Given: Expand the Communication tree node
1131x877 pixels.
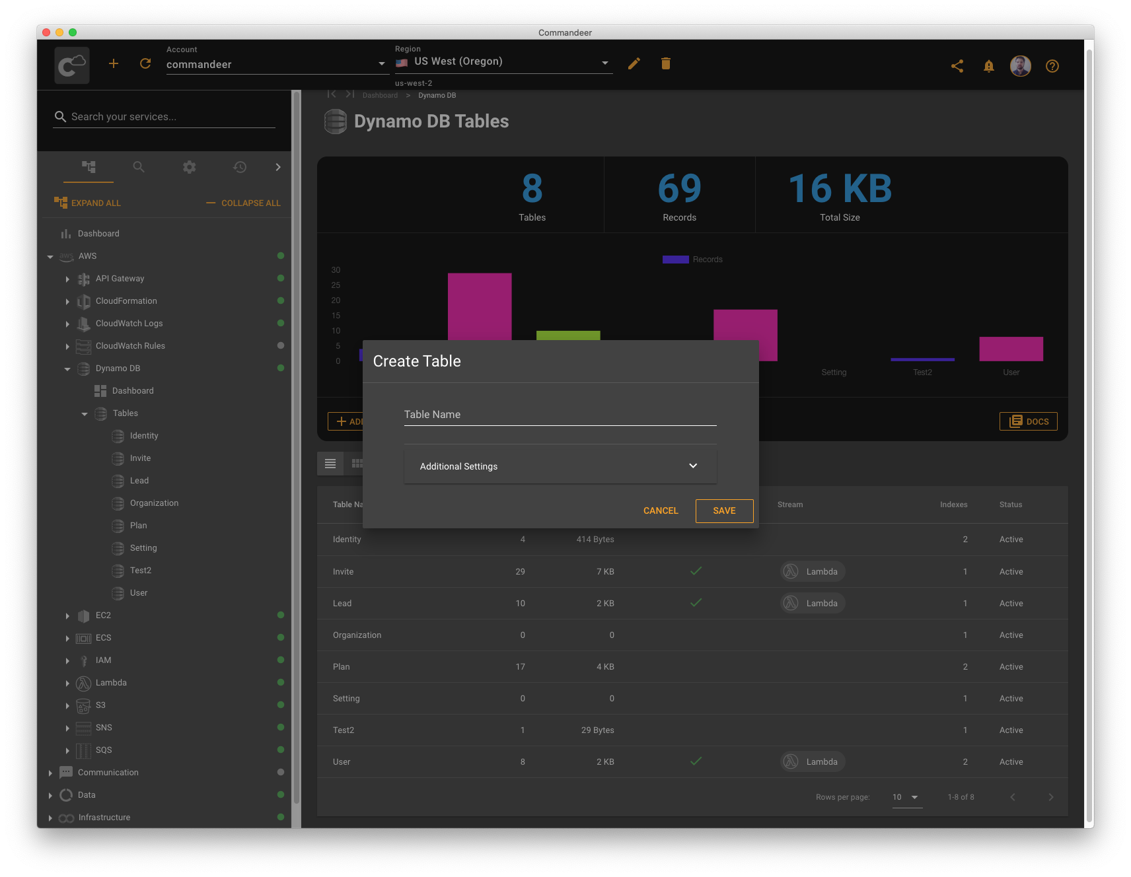Looking at the screenshot, I should coord(50,773).
